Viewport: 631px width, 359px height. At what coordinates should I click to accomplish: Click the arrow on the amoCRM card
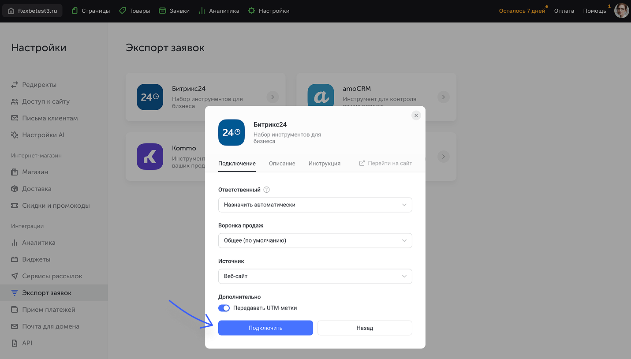pos(443,97)
